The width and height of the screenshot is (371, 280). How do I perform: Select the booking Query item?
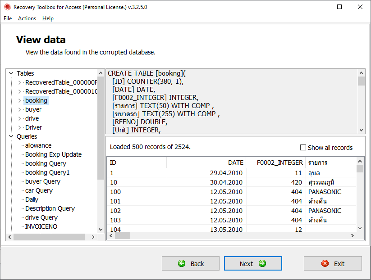pos(46,163)
